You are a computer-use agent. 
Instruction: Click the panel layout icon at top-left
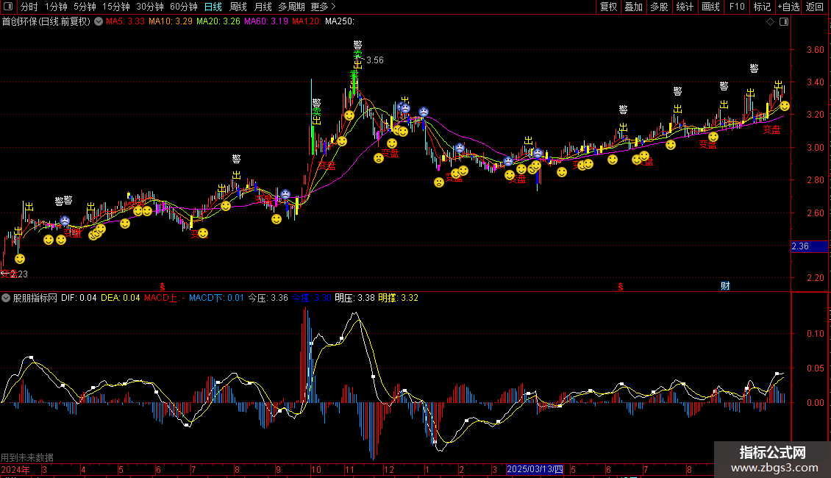8,7
